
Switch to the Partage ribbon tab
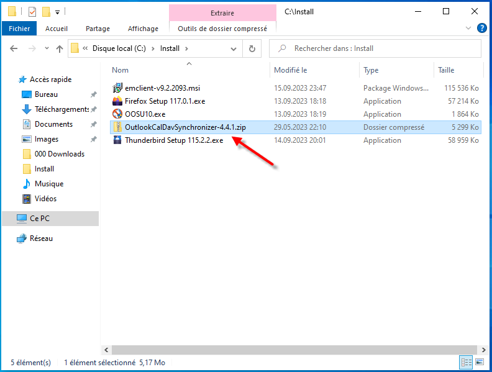(x=98, y=29)
